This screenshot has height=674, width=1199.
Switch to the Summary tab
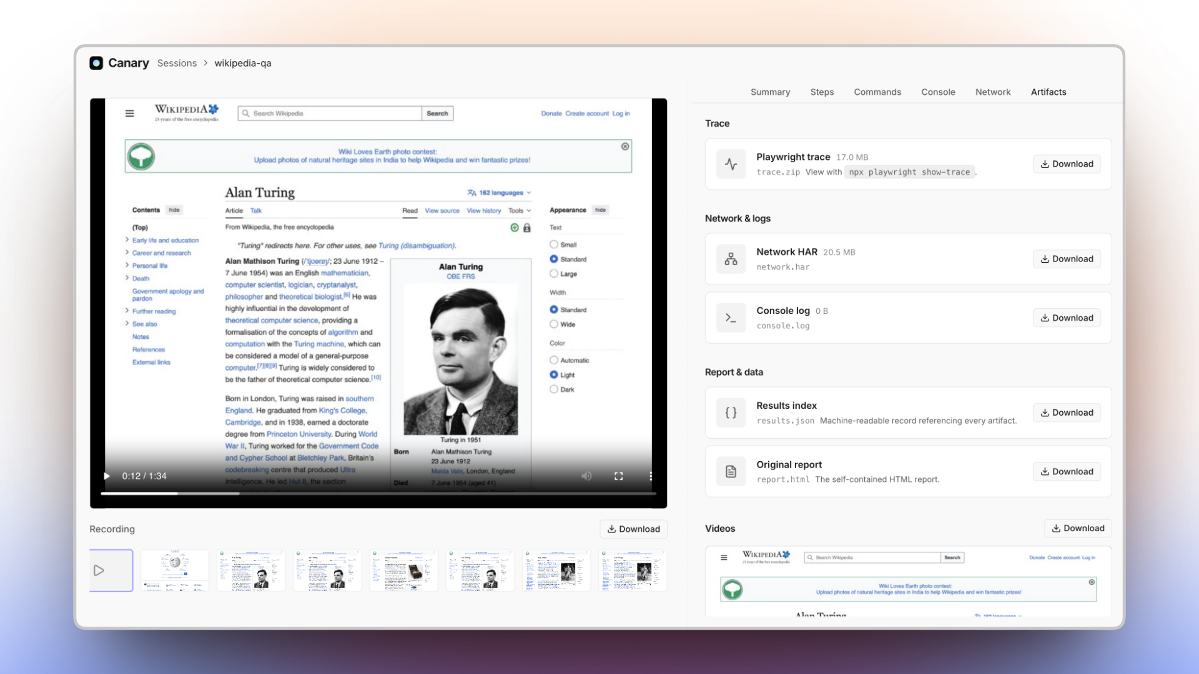pyautogui.click(x=770, y=92)
